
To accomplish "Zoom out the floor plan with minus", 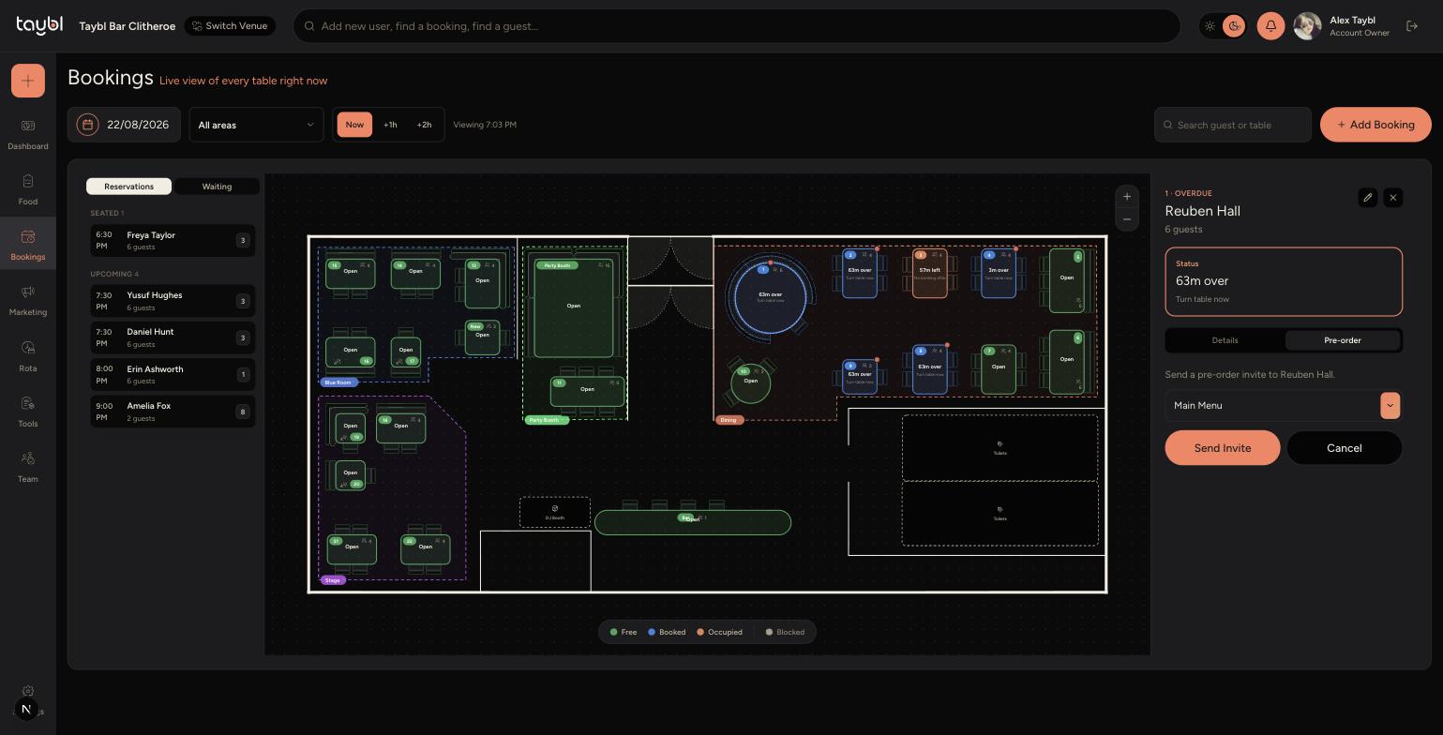I will point(1127,219).
